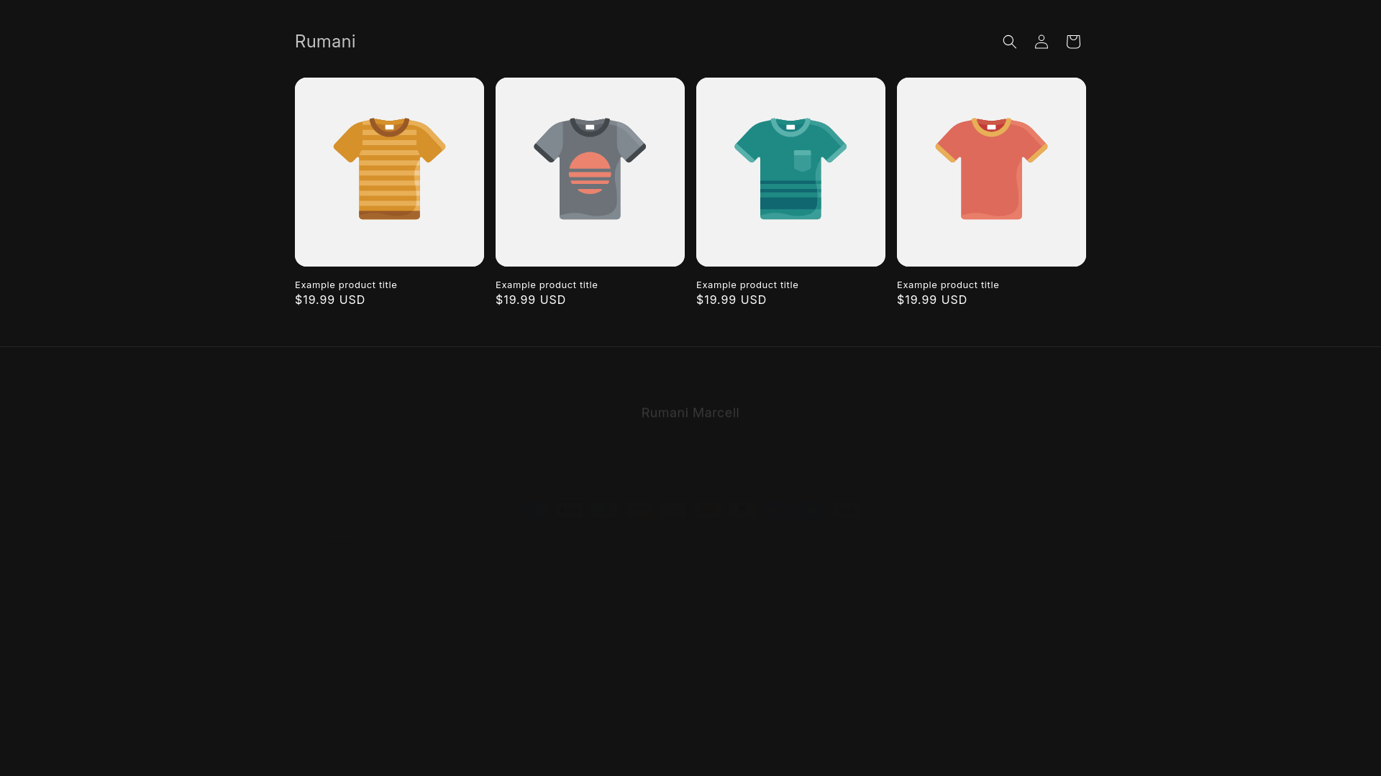Go to the Rumani store home link
Image resolution: width=1381 pixels, height=776 pixels.
point(325,42)
